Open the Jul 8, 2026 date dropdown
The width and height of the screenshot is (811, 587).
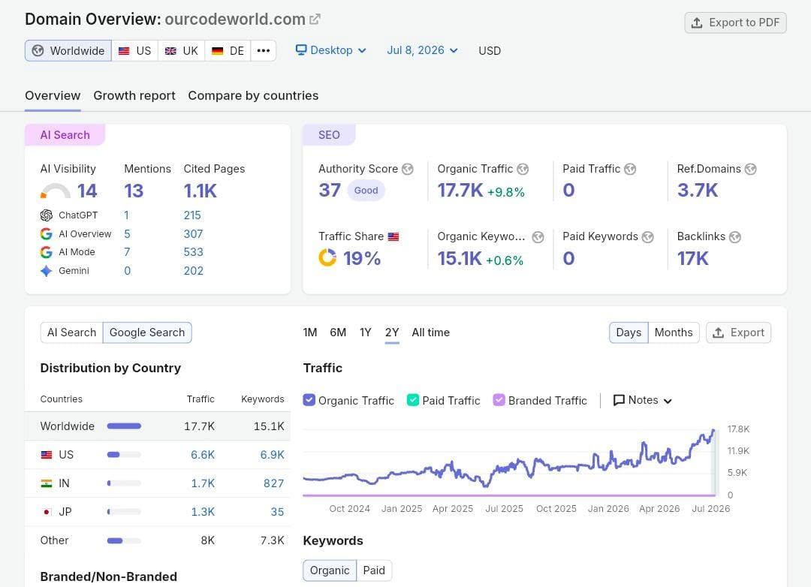pyautogui.click(x=422, y=50)
